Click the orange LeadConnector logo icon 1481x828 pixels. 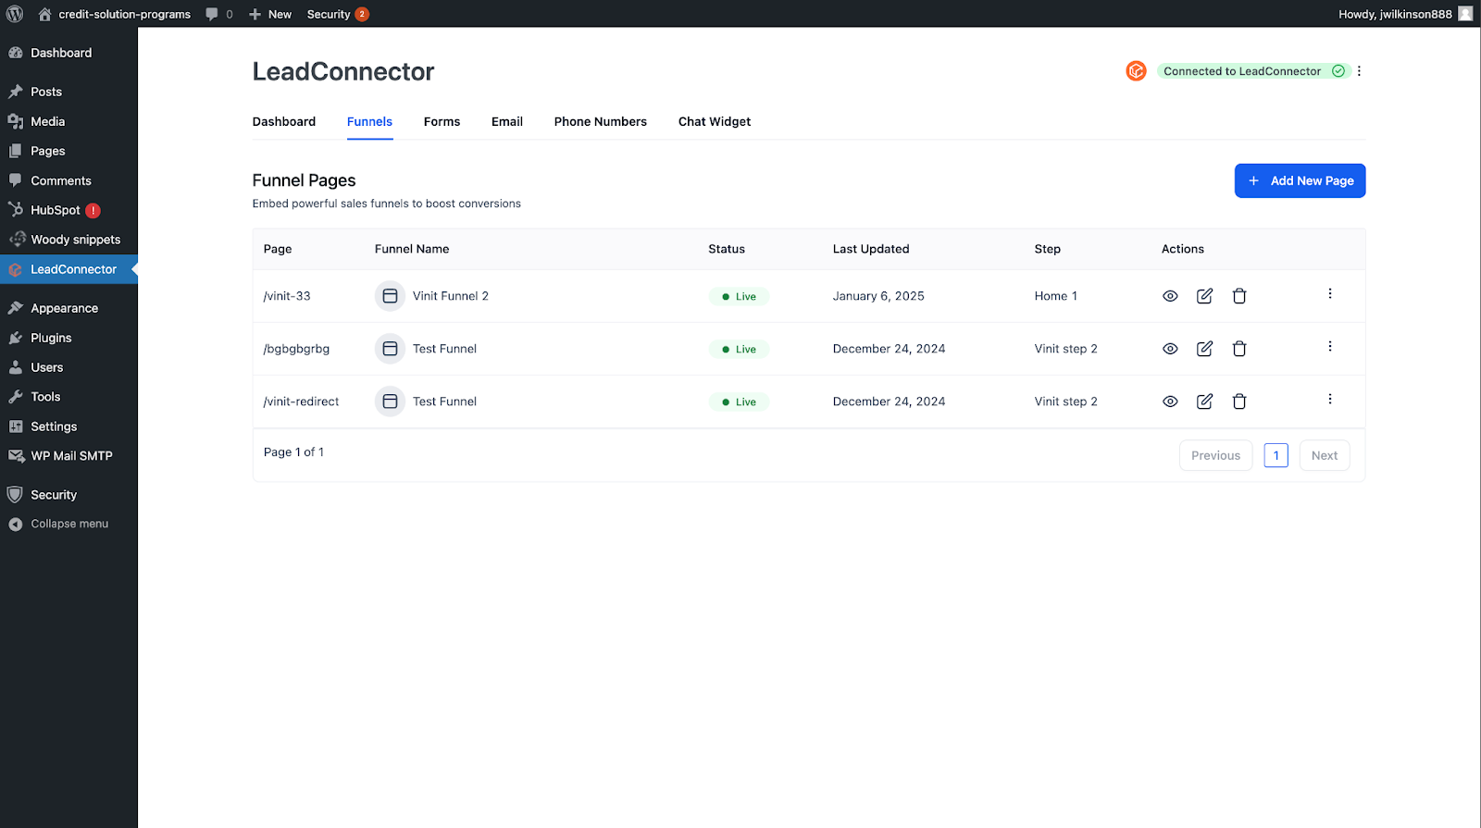pyautogui.click(x=1136, y=71)
